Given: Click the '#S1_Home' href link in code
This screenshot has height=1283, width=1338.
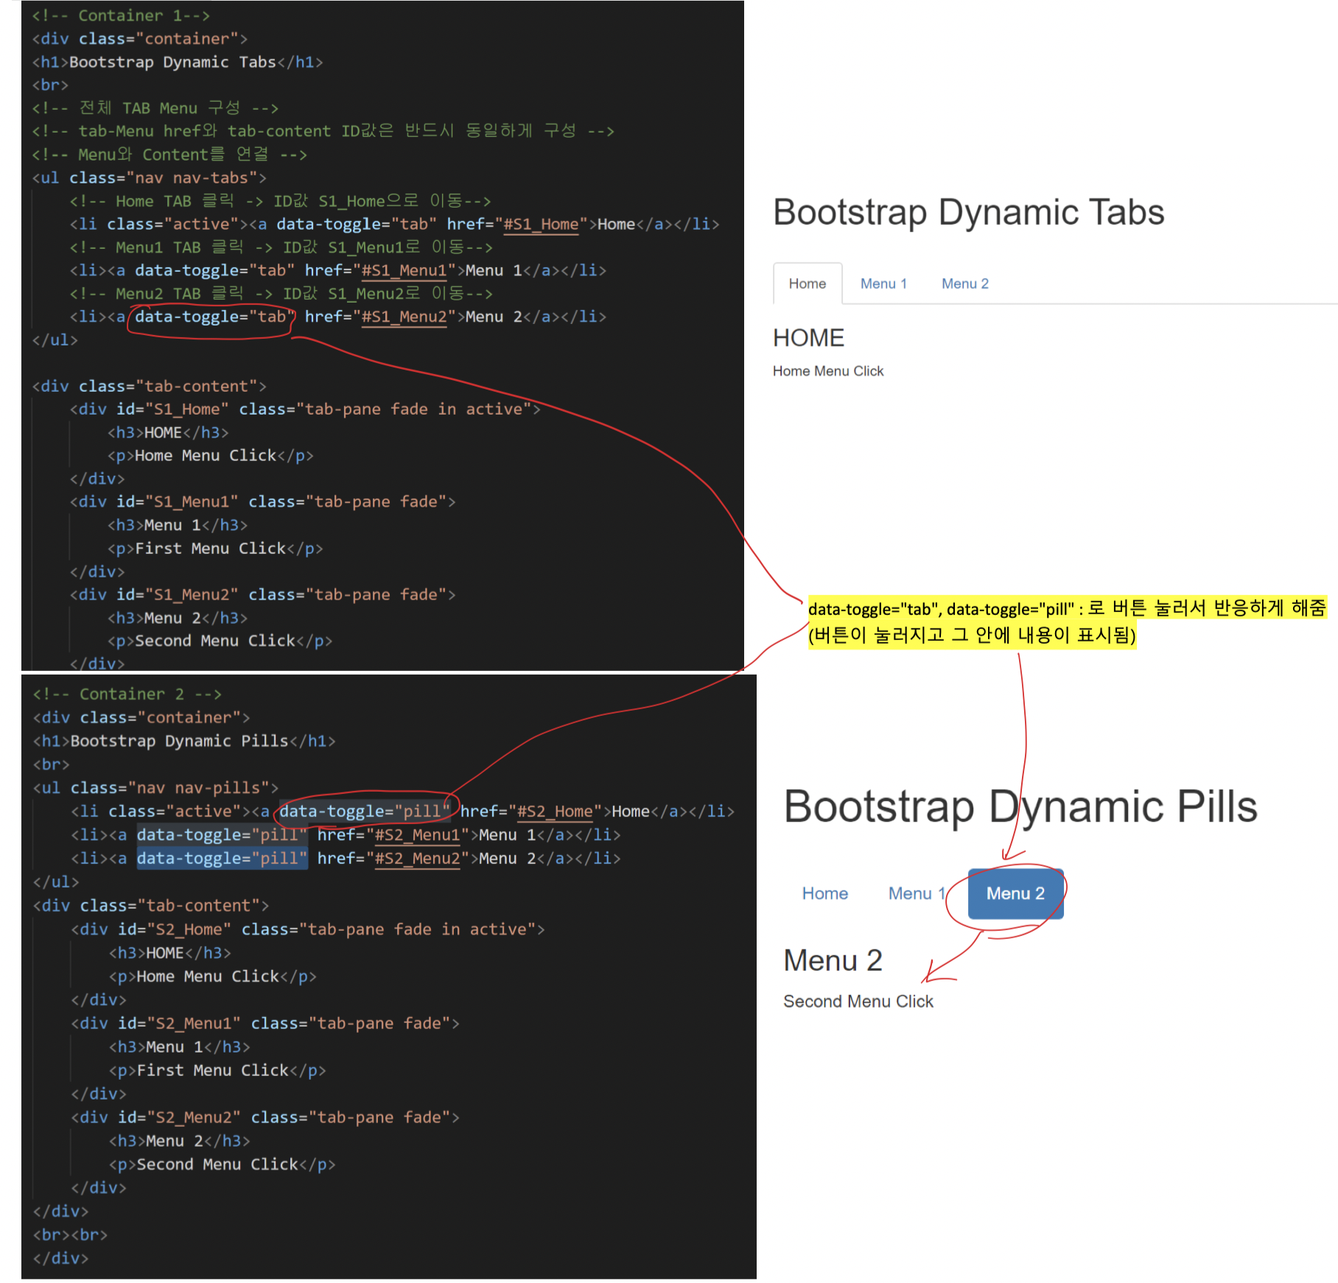Looking at the screenshot, I should pos(541,224).
